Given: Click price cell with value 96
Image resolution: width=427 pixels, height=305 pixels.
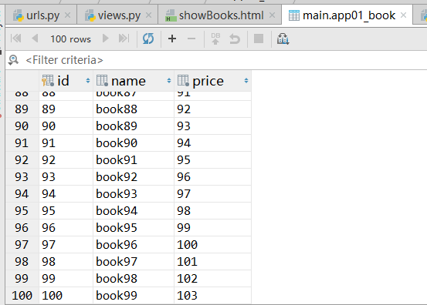Looking at the screenshot, I should tap(212, 177).
